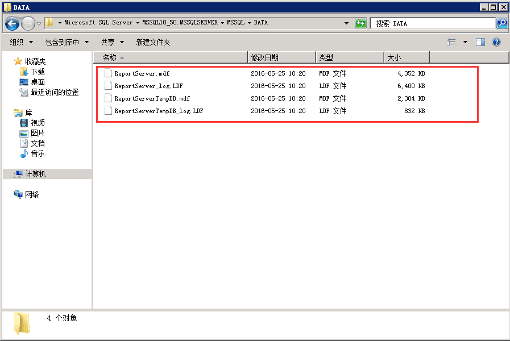This screenshot has height=341, width=510.
Task: Open the recent pages dropdown arrow
Action: (x=39, y=24)
